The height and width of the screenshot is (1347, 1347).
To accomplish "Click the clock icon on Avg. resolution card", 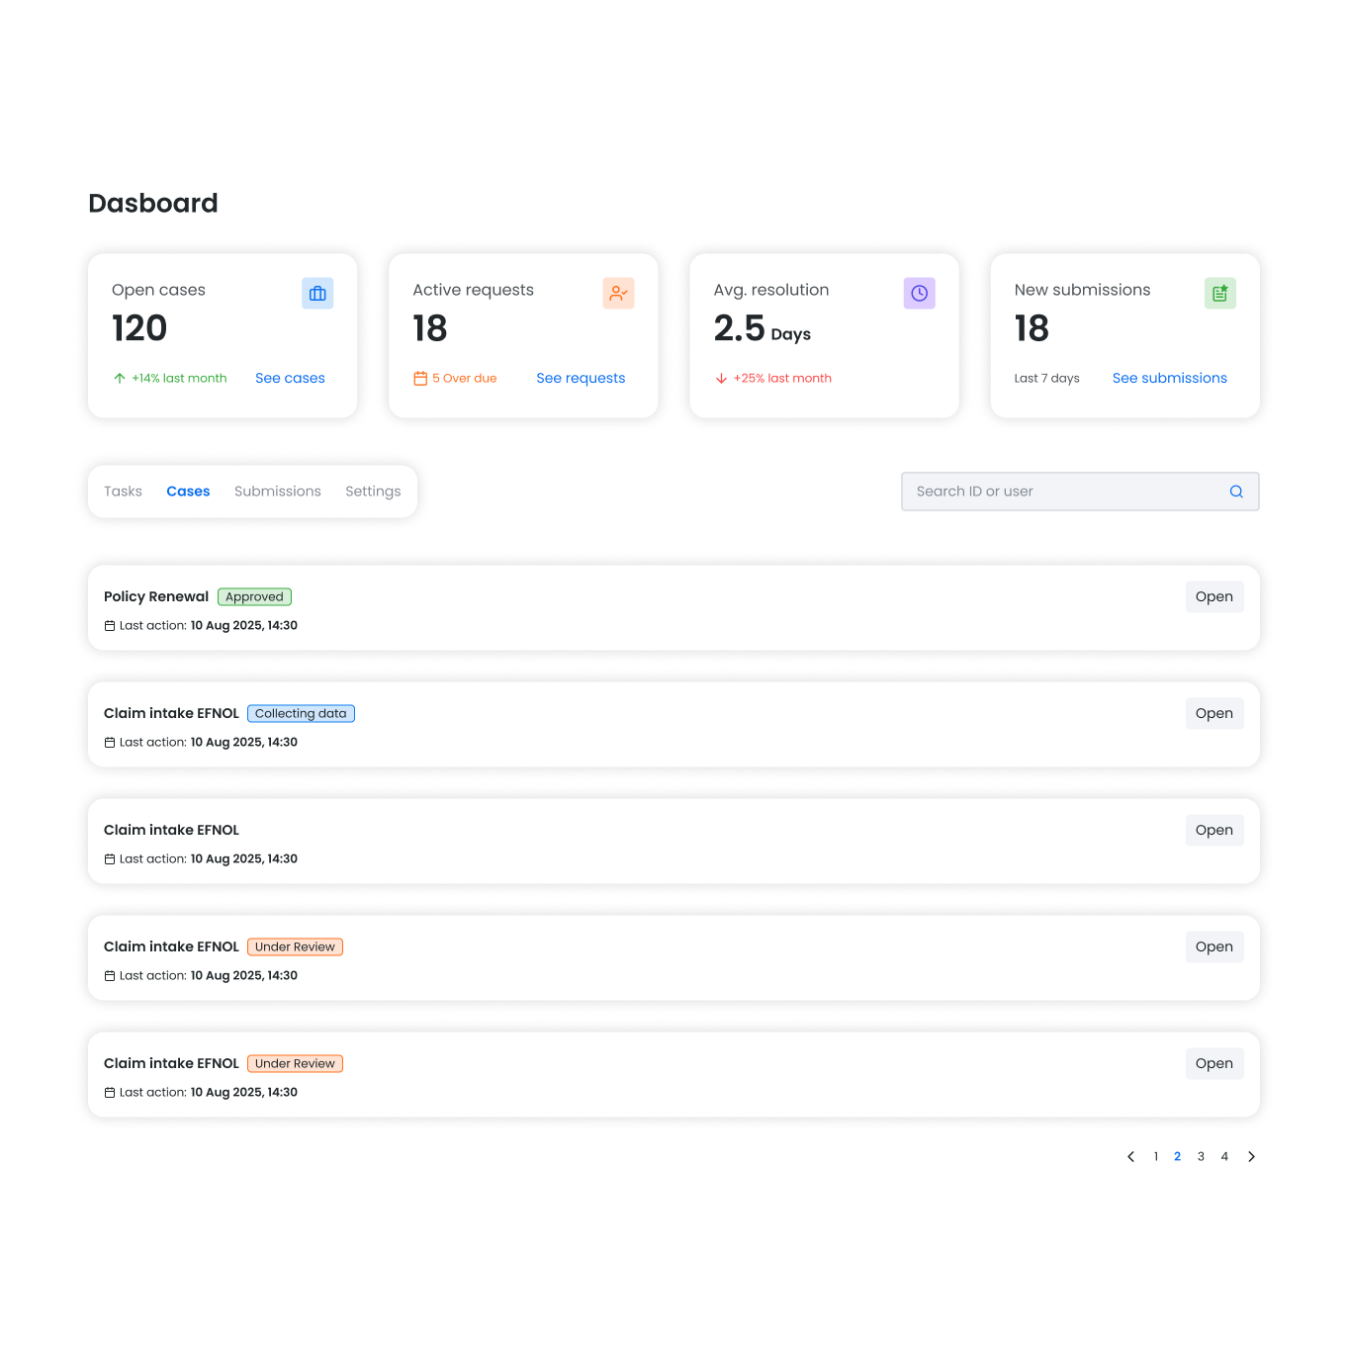I will coord(919,294).
